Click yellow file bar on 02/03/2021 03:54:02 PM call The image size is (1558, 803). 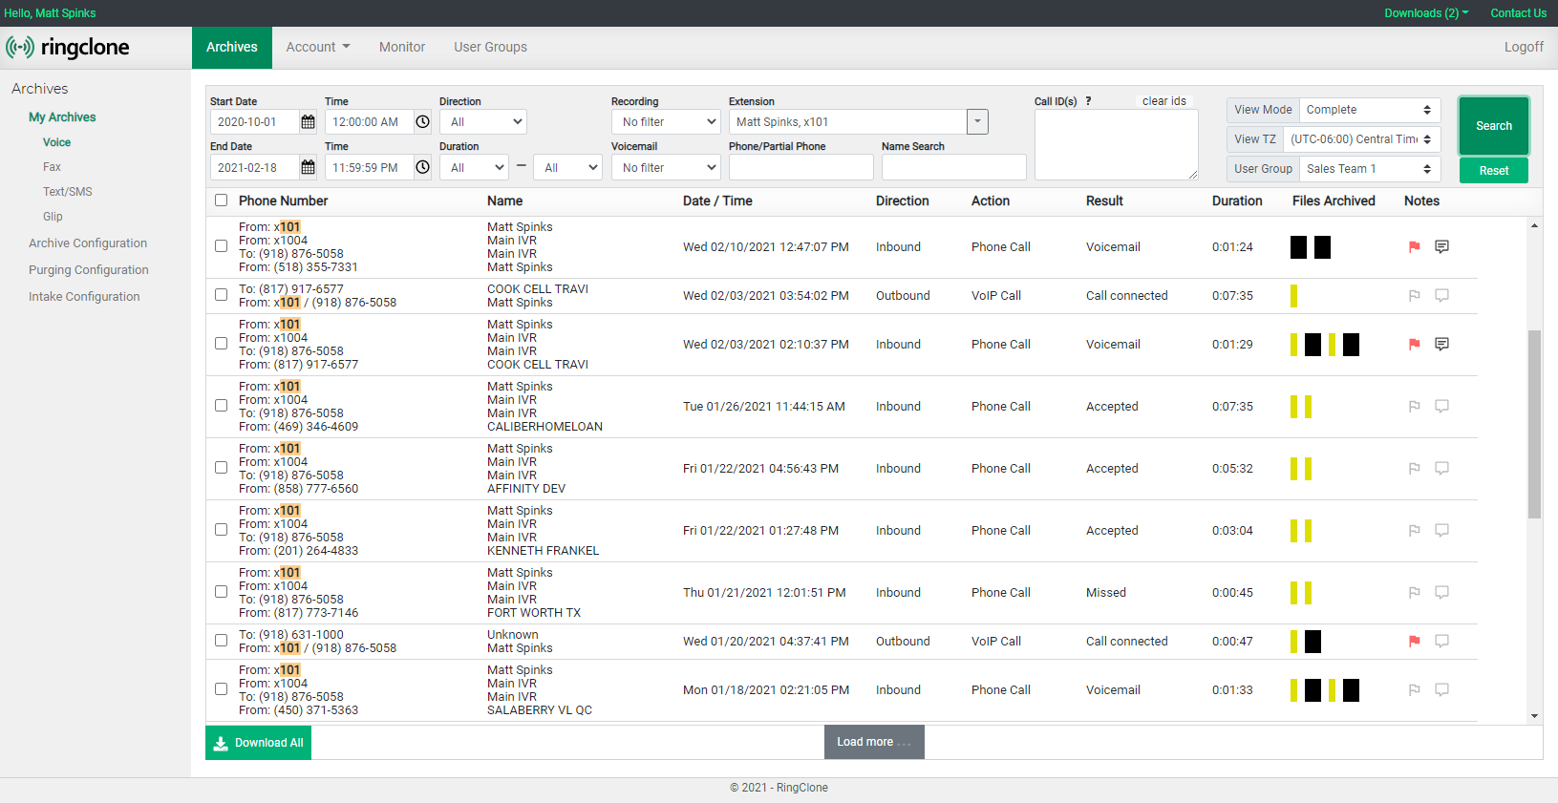click(1293, 296)
